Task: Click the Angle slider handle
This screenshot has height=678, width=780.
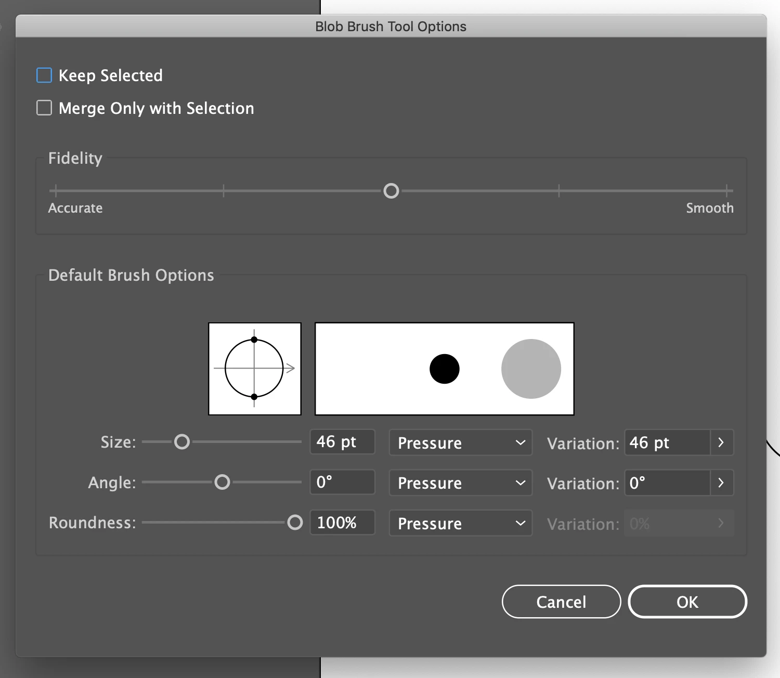Action: coord(222,482)
